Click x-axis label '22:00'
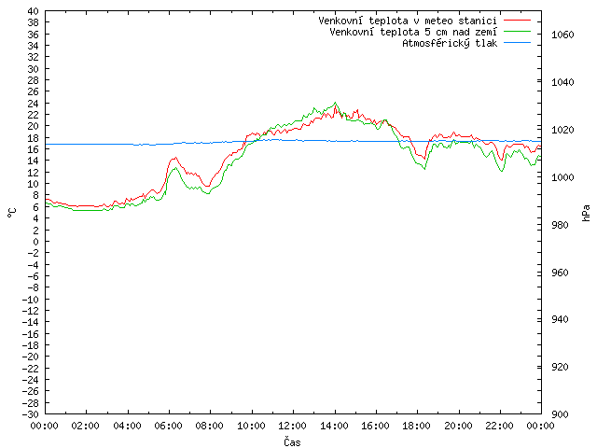Viewport: 597px width, 448px height. [x=500, y=426]
